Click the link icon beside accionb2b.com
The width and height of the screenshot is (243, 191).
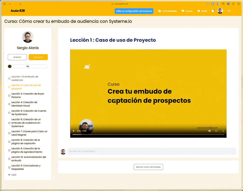pyautogui.click(x=112, y=4)
